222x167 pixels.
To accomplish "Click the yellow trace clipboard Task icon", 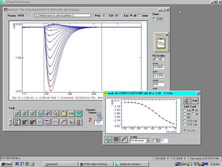I will [x=63, y=114].
